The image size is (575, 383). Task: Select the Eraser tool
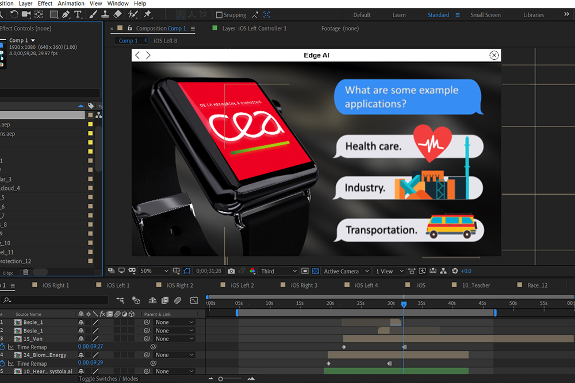[x=117, y=14]
